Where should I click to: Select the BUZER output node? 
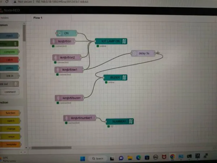115,78
